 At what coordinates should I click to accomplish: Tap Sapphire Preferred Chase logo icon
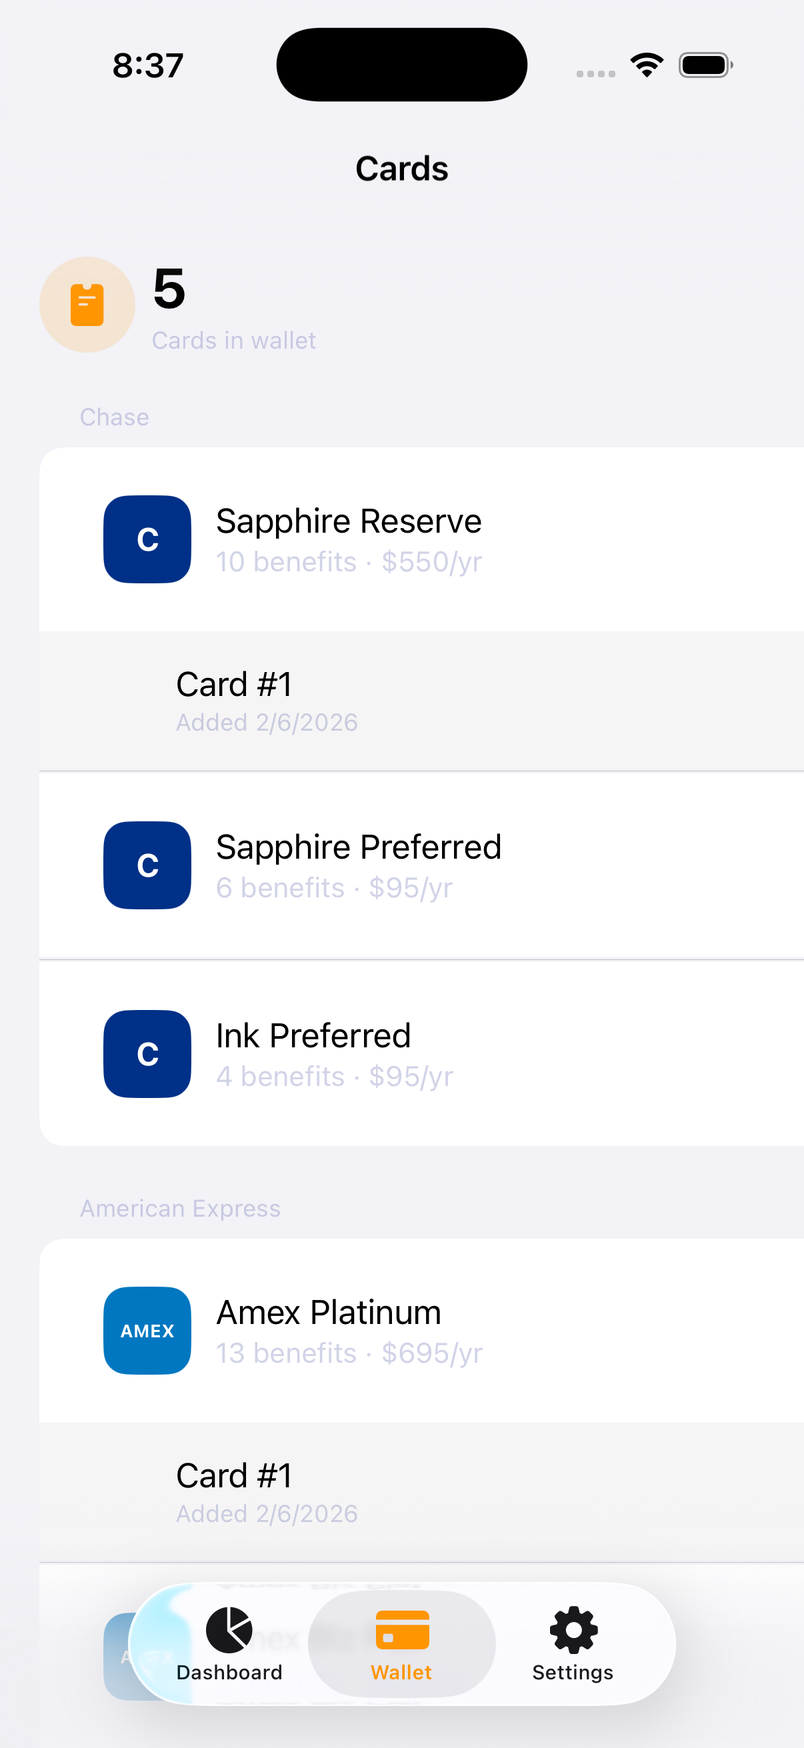tap(147, 865)
